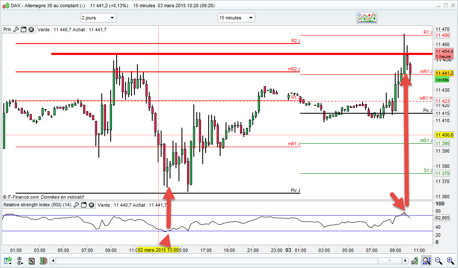Click the 'mR2 J' pivot line label

tap(294, 69)
